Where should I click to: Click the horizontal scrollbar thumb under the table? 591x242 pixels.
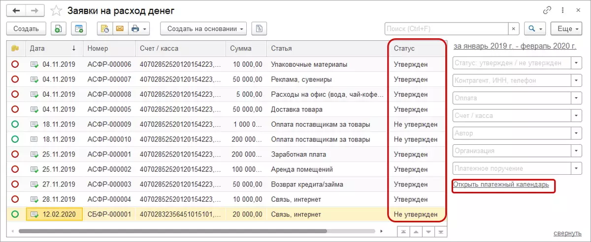click(x=172, y=231)
